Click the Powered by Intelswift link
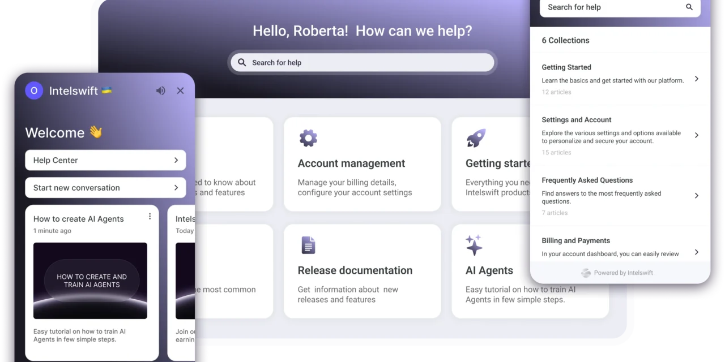This screenshot has width=725, height=362. tap(620, 273)
